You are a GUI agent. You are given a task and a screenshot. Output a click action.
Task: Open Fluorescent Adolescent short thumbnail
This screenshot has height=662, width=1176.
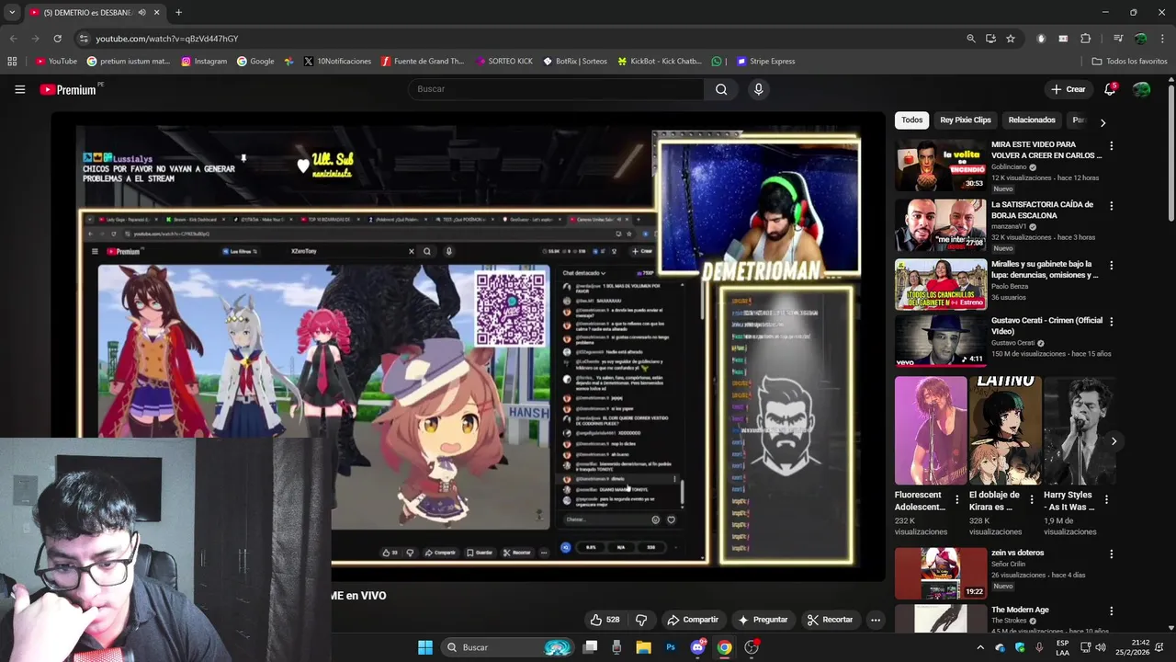(x=931, y=430)
